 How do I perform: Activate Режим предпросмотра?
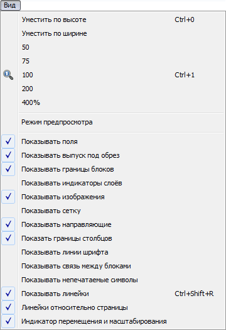pyautogui.click(x=112, y=122)
